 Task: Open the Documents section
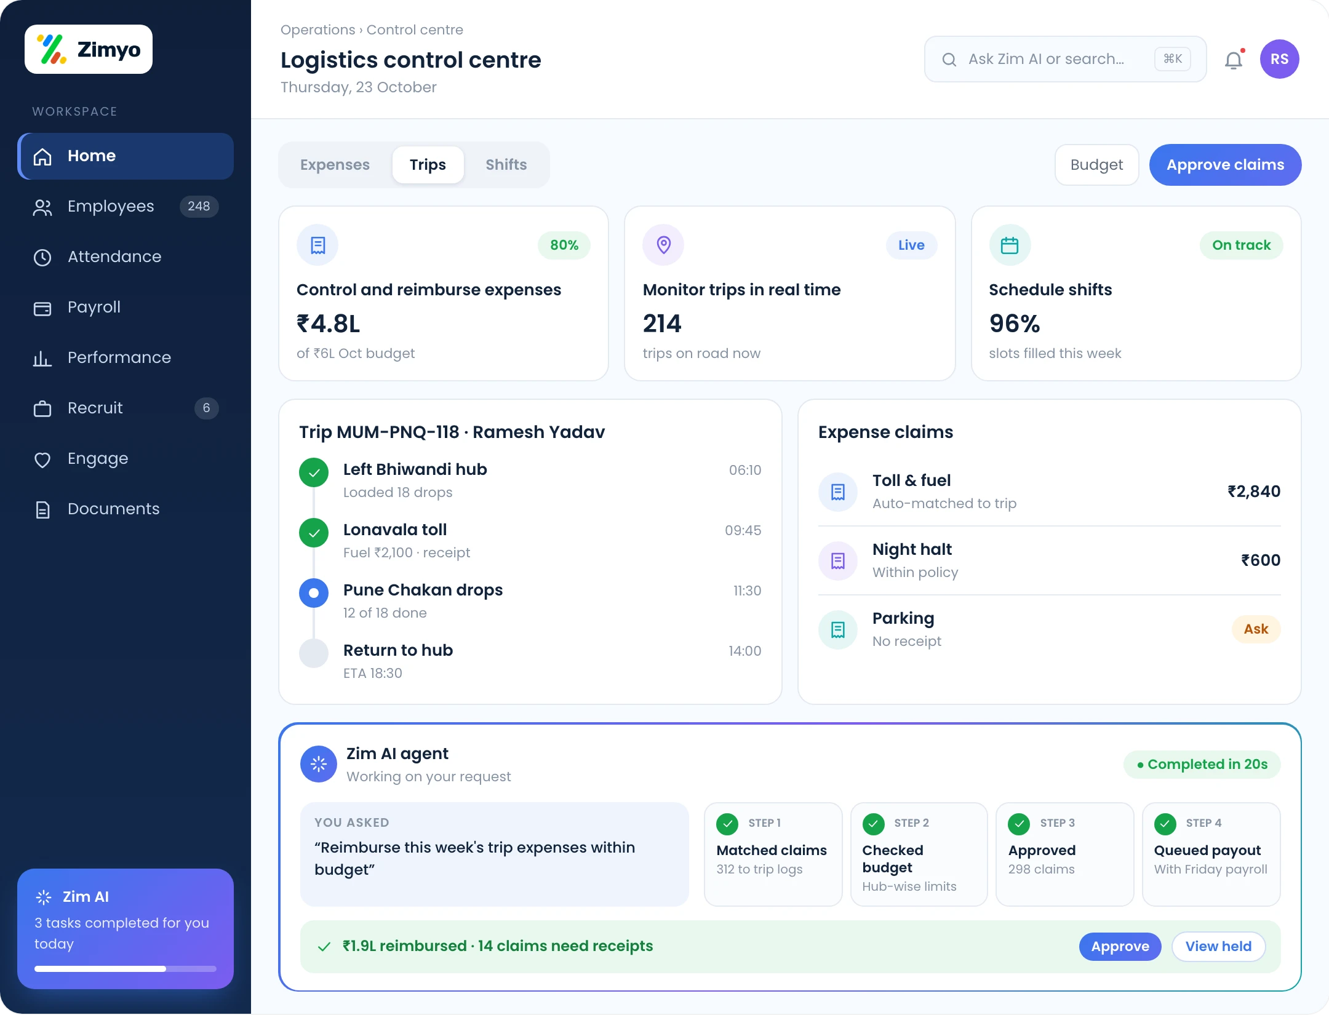[126, 509]
